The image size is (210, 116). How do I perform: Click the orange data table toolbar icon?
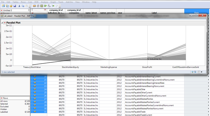point(34,6)
